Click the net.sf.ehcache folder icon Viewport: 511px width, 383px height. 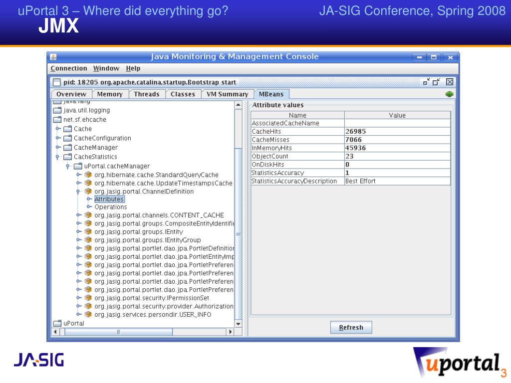[x=57, y=120]
